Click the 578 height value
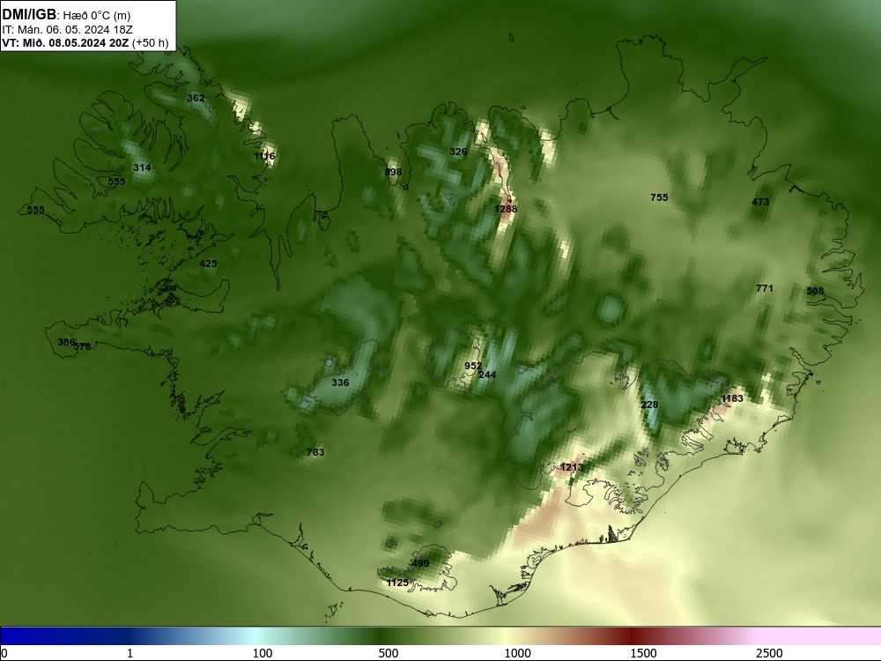This screenshot has width=881, height=661. pos(83,346)
